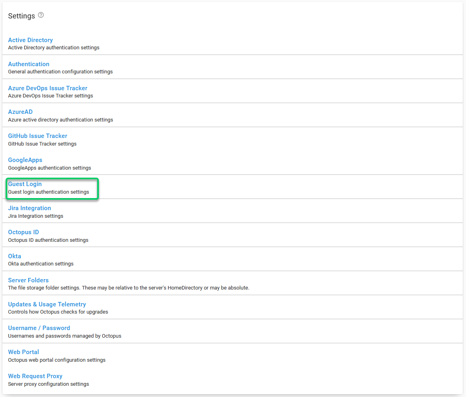Open Updates & Usage Telemetry link
The height and width of the screenshot is (397, 466).
pos(47,304)
